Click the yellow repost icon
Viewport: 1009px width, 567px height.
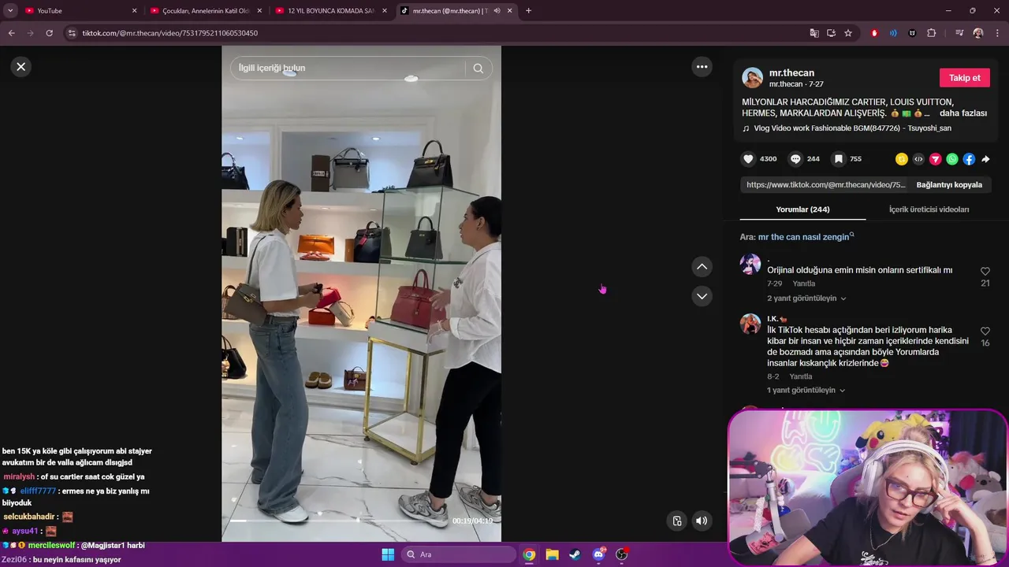(902, 159)
